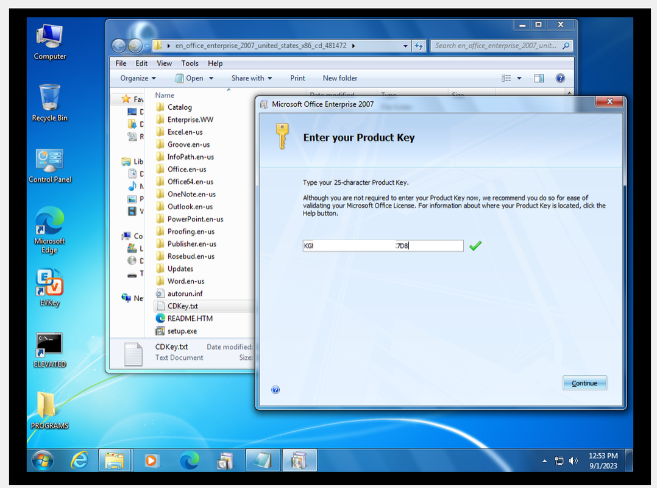Open Microsoft Edge from taskbar
The height and width of the screenshot is (488, 657).
coord(189,461)
